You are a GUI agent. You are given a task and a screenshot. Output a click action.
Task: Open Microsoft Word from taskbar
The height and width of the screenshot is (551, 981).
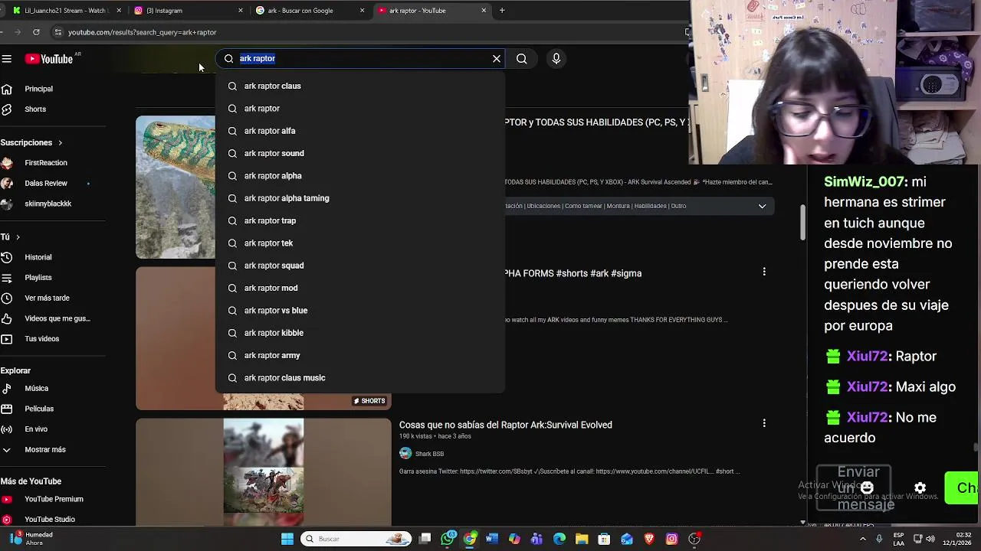(492, 539)
